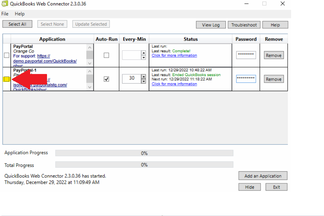The image size is (324, 216).
Task: Click the Every-Min column header
Action: pyautogui.click(x=134, y=39)
